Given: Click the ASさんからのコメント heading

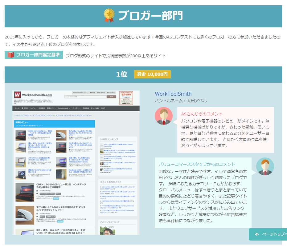Looking at the screenshot, I should (202, 114).
